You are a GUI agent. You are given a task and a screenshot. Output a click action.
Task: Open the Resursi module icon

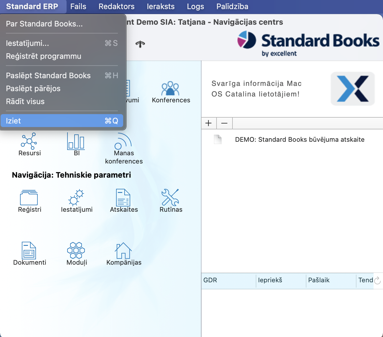point(29,141)
